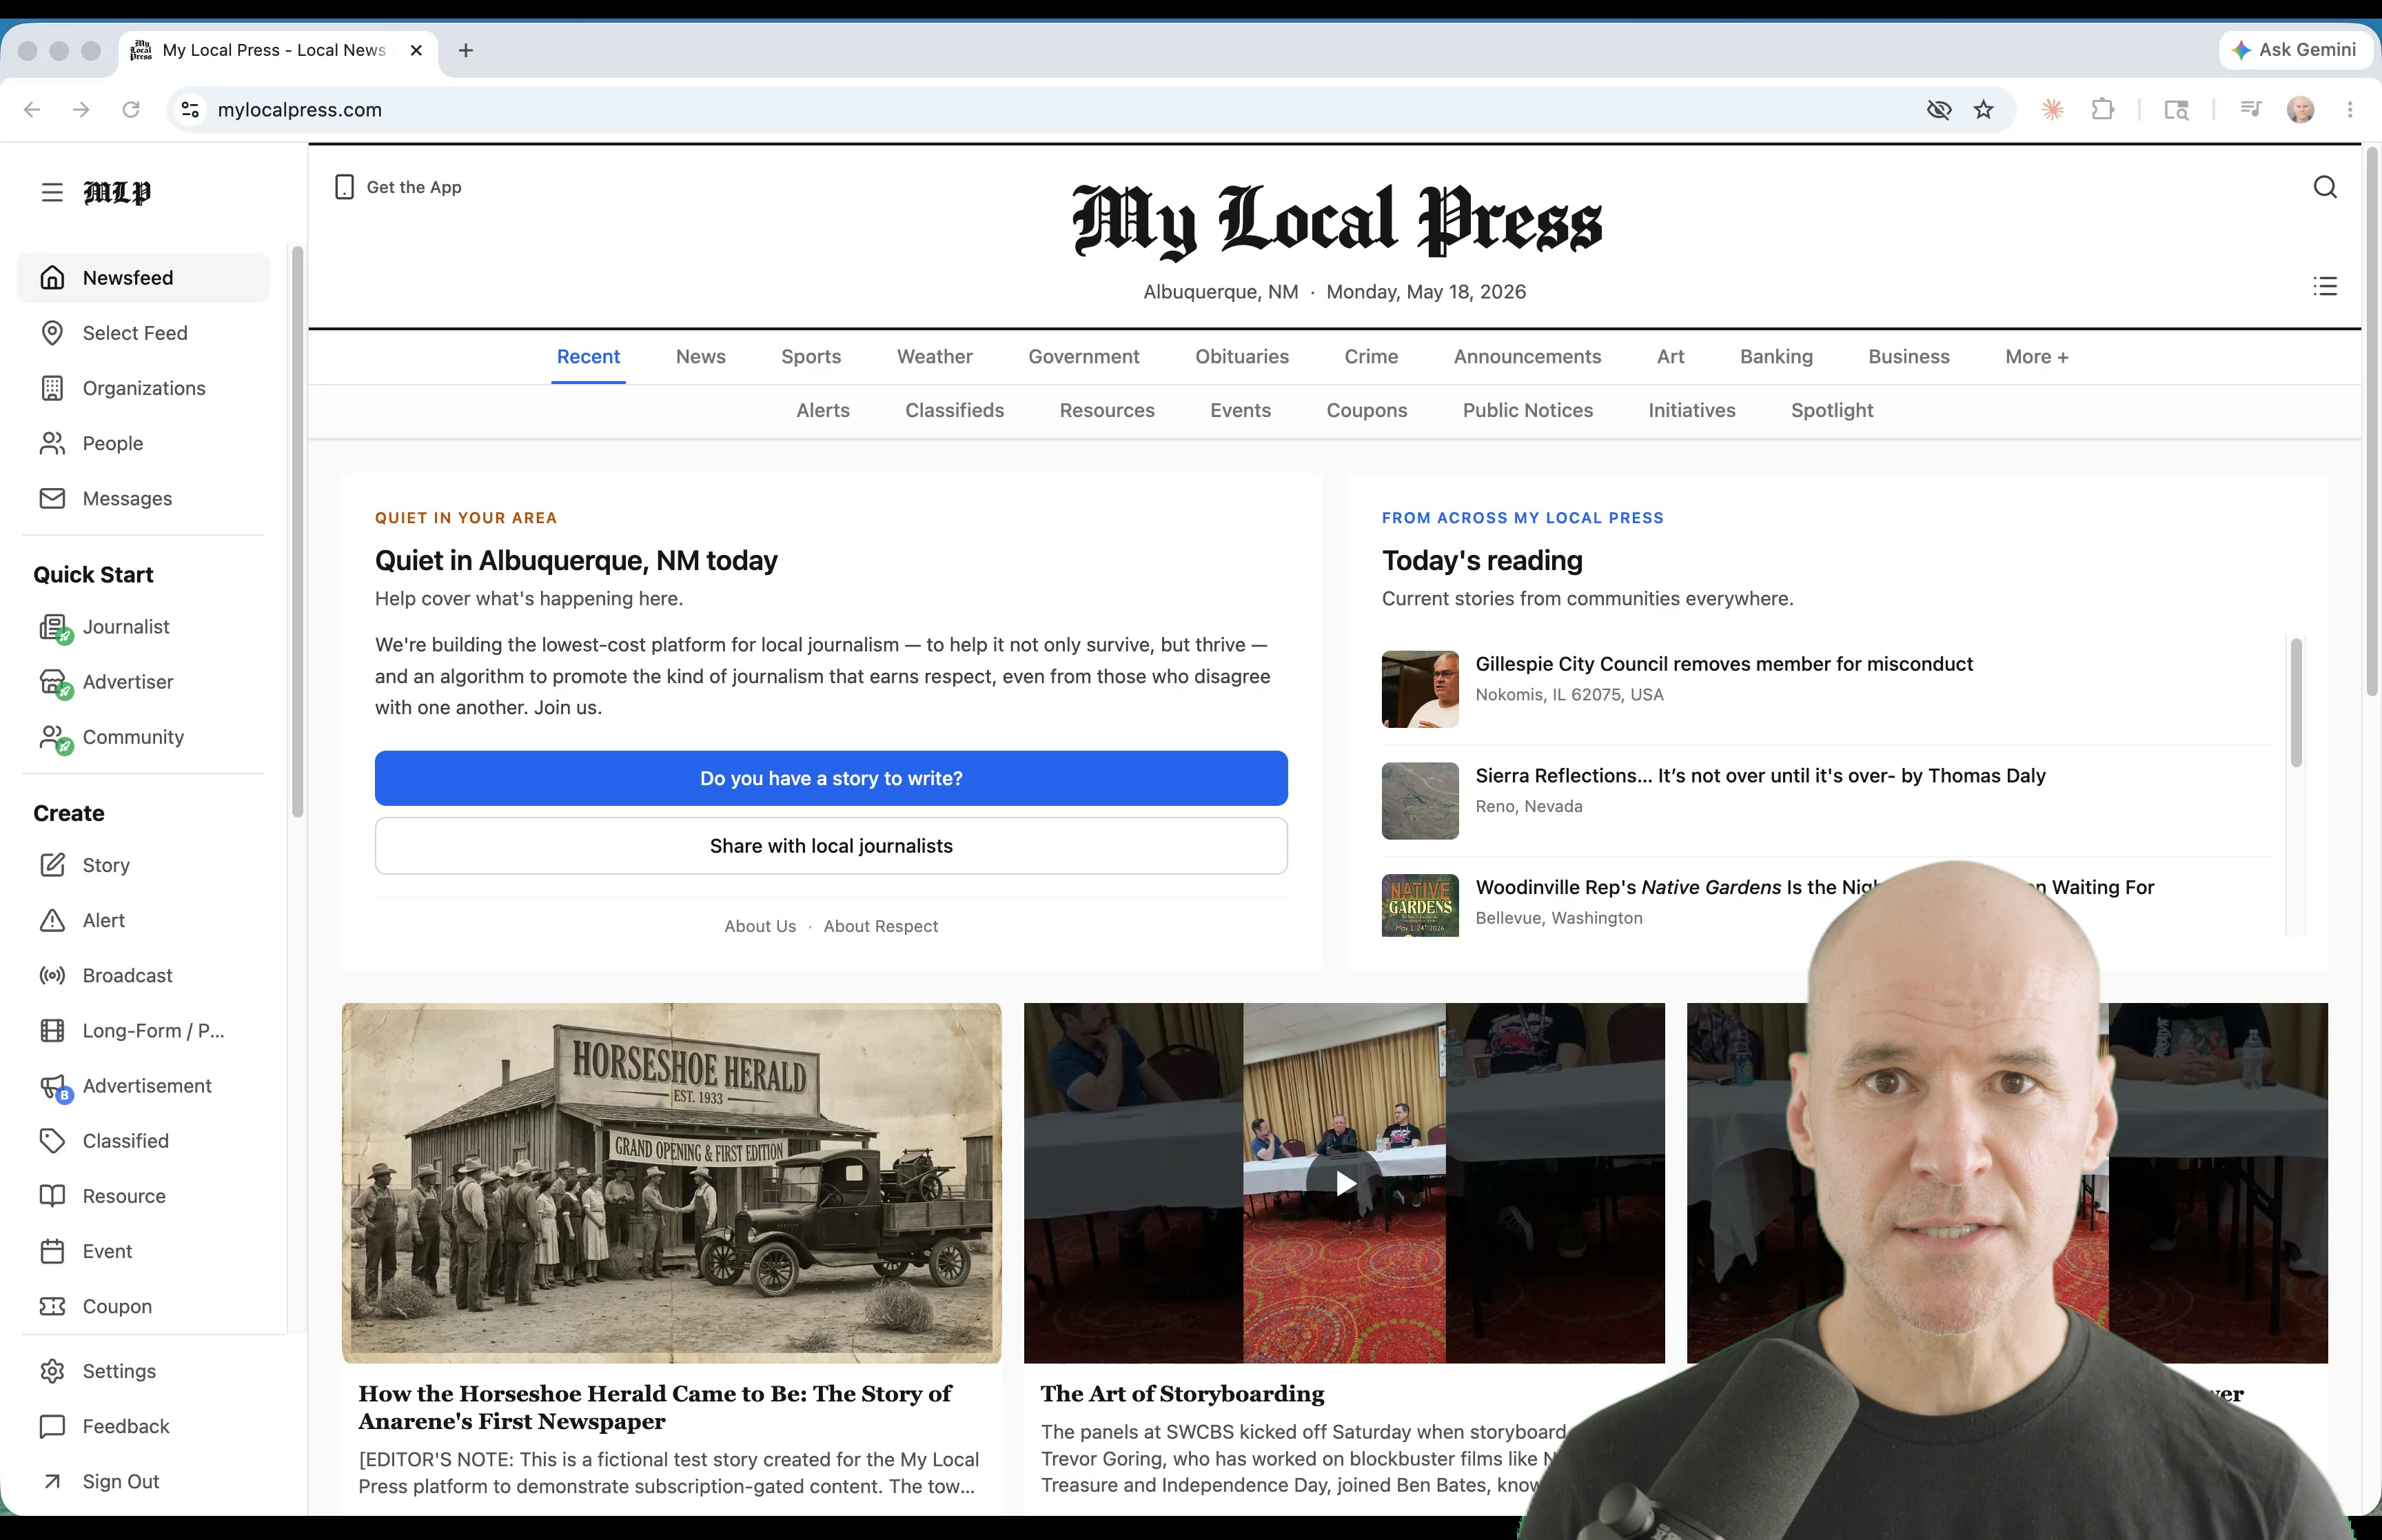Click Do you have a story to write
Image resolution: width=2382 pixels, height=1540 pixels.
pos(831,778)
